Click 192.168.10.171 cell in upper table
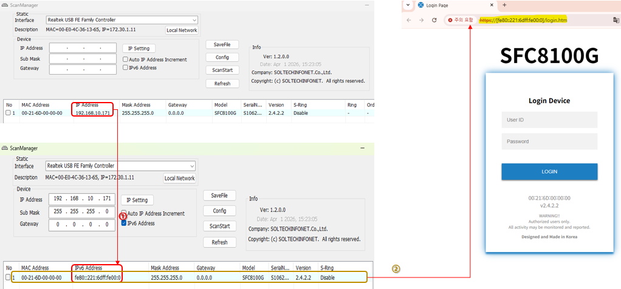 pos(92,113)
